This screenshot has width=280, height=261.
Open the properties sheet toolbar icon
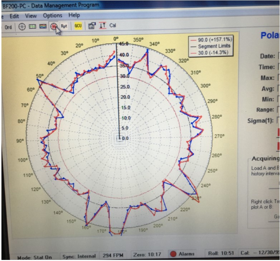point(91,26)
